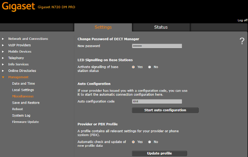Switch to the Status tab
The height and width of the screenshot is (157, 248).
tap(161, 27)
